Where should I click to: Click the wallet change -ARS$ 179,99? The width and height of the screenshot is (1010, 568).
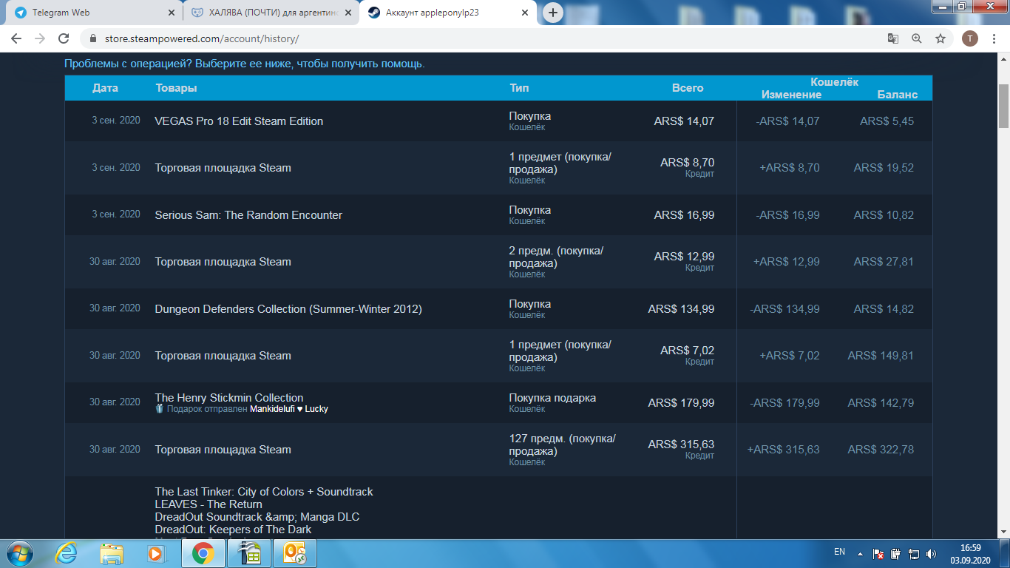(784, 403)
